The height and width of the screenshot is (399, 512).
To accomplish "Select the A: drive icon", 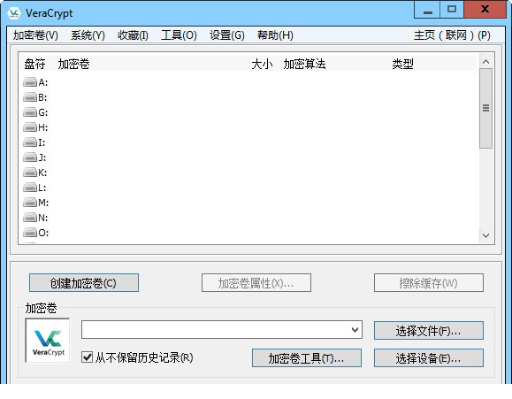I will point(30,82).
